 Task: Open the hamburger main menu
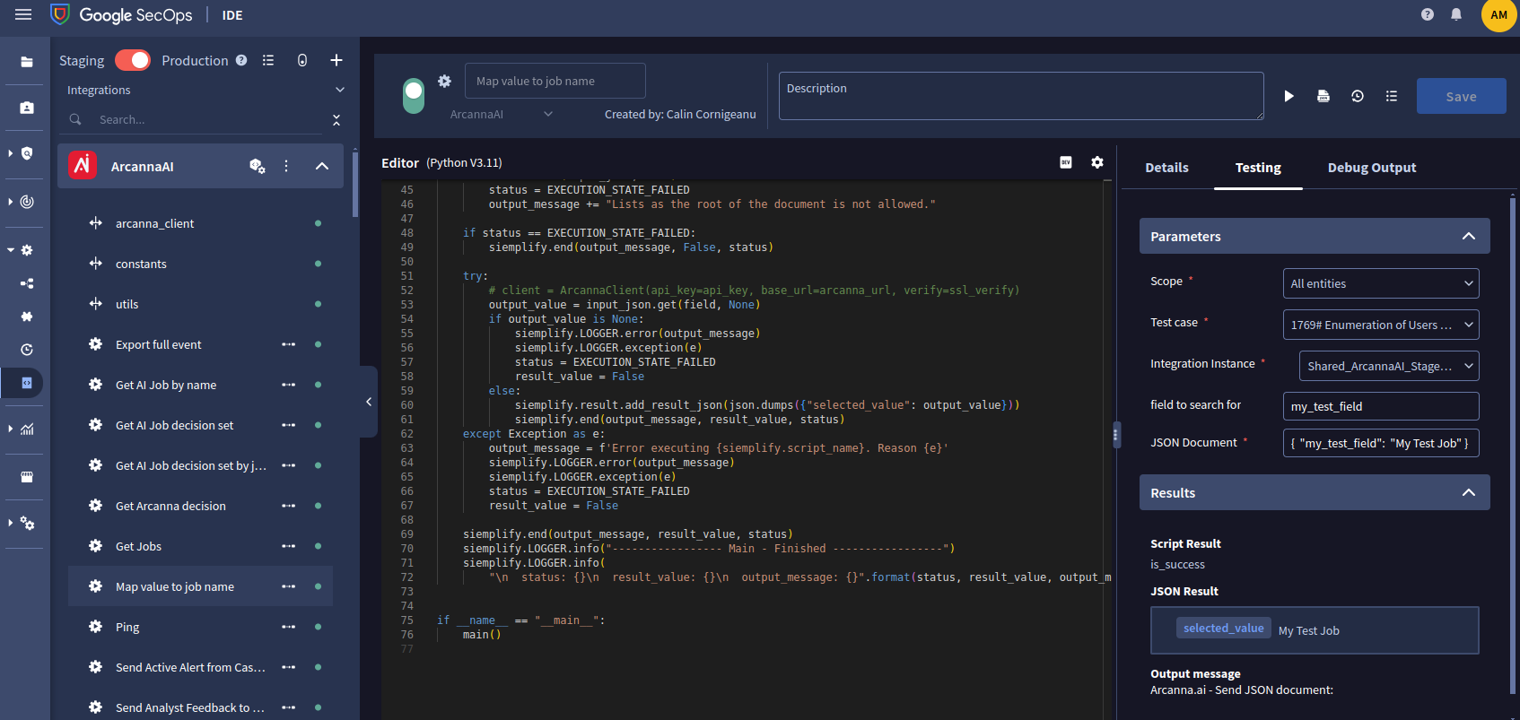(x=23, y=14)
